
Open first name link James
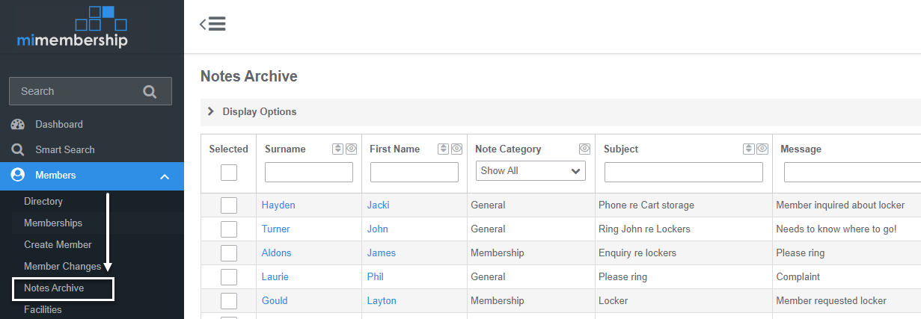pyautogui.click(x=382, y=253)
